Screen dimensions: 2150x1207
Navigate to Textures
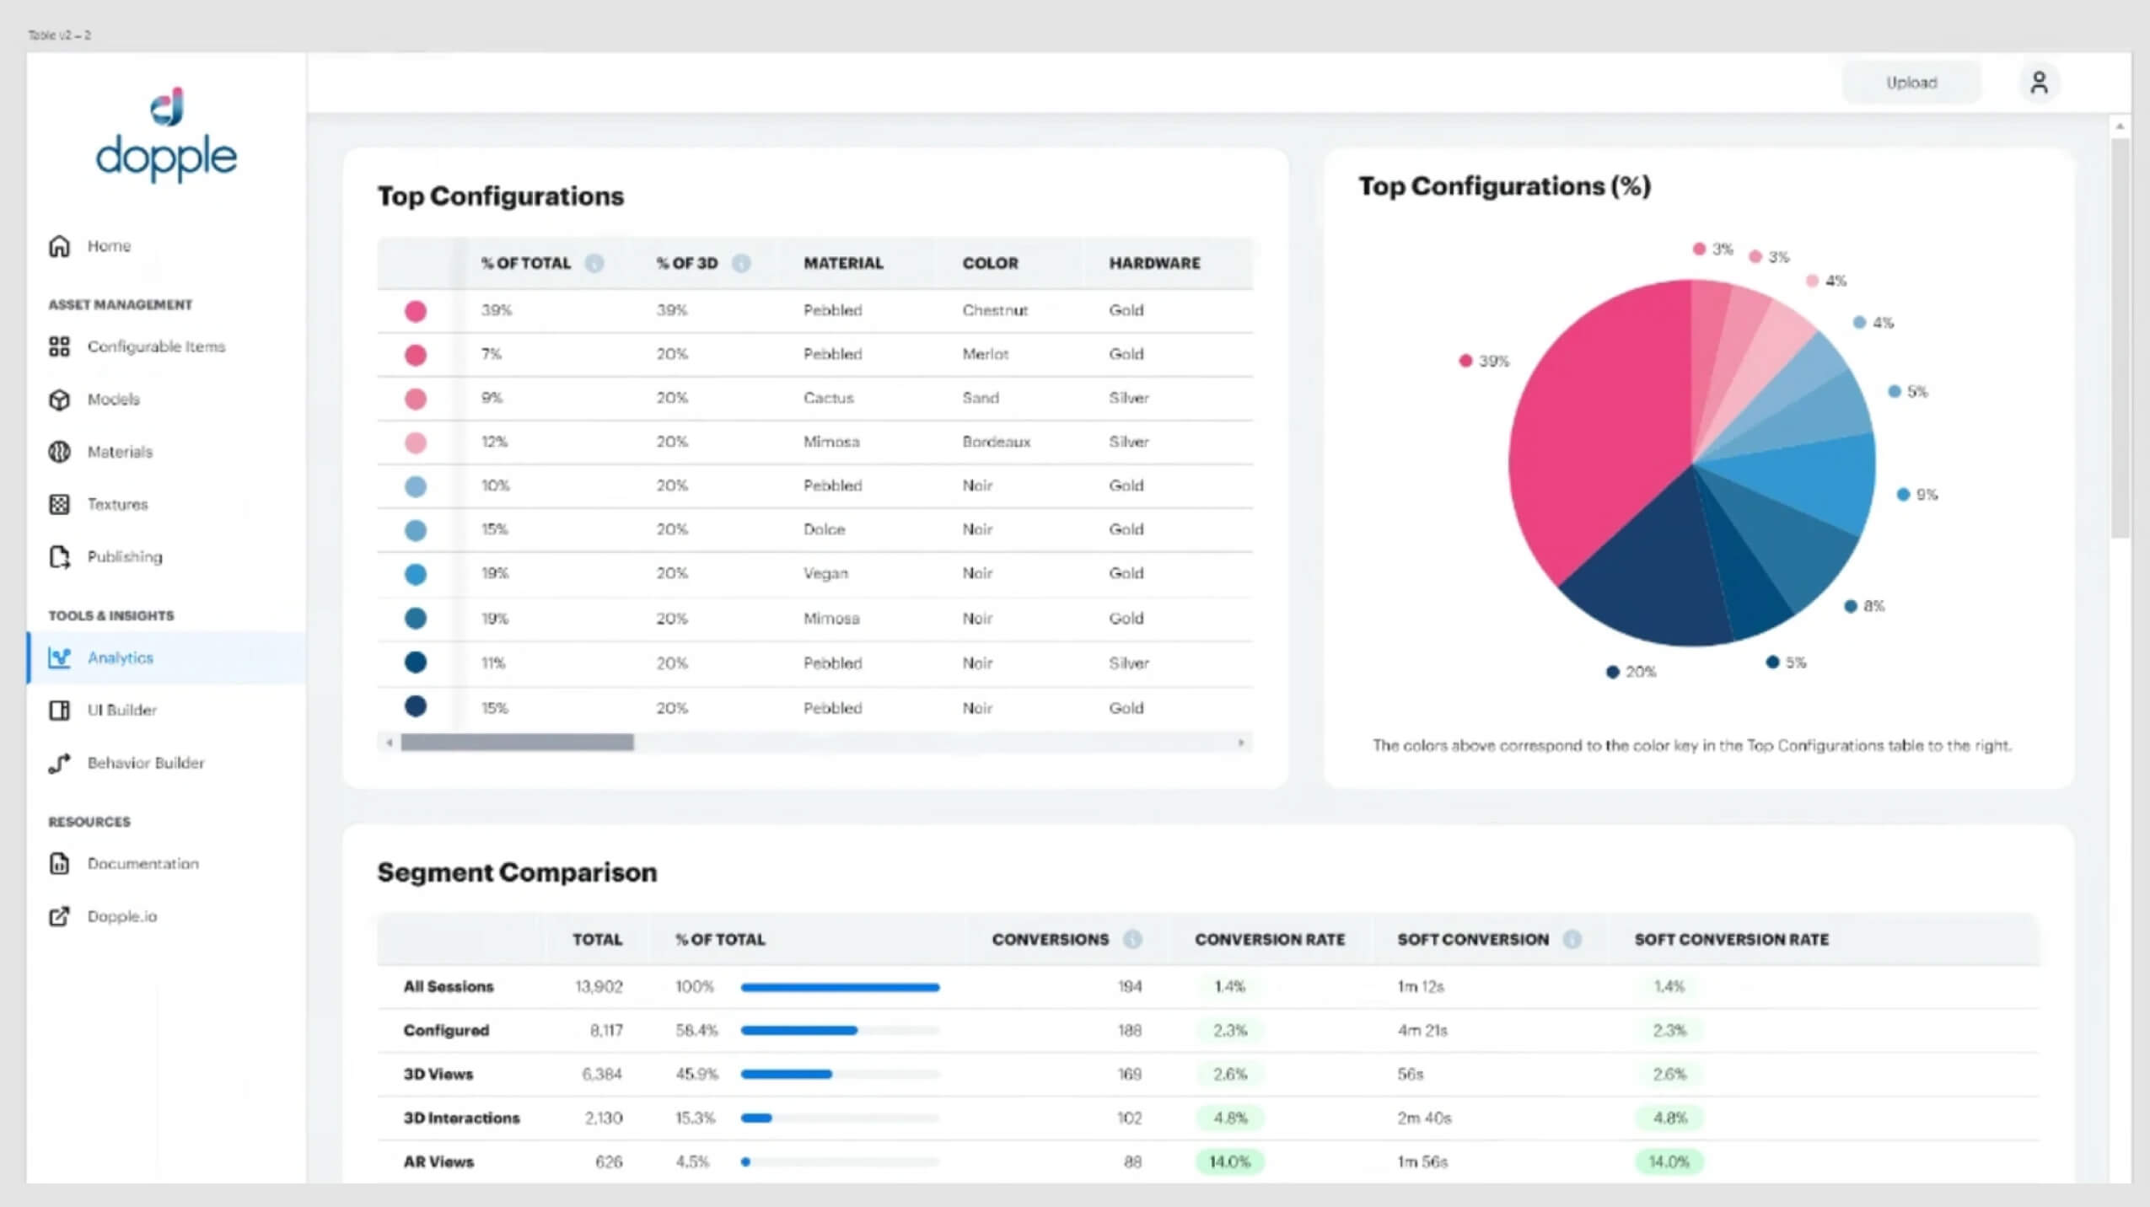pos(118,504)
